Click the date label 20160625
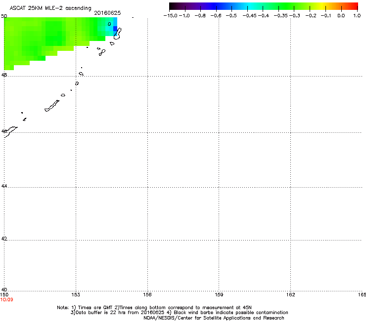366x321 pixels. click(107, 13)
